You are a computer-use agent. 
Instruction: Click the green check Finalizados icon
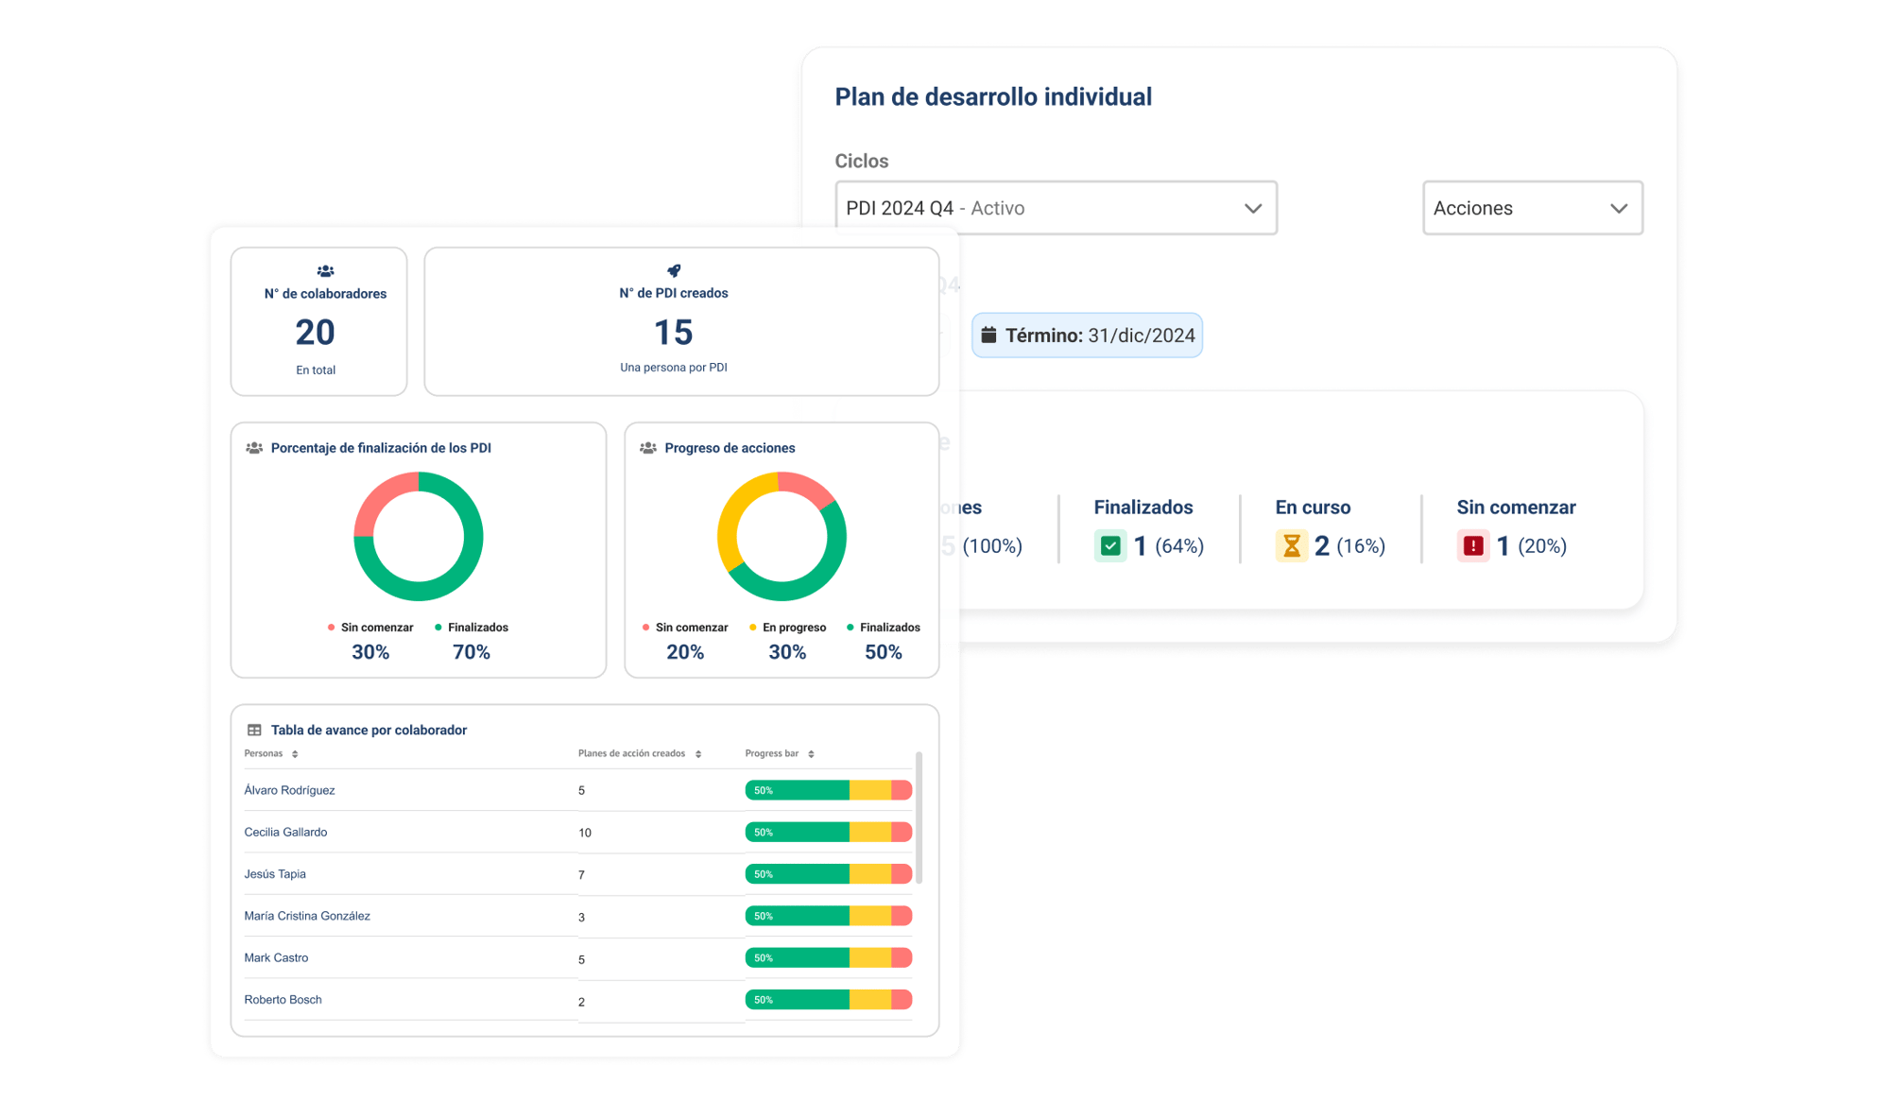coord(1110,545)
